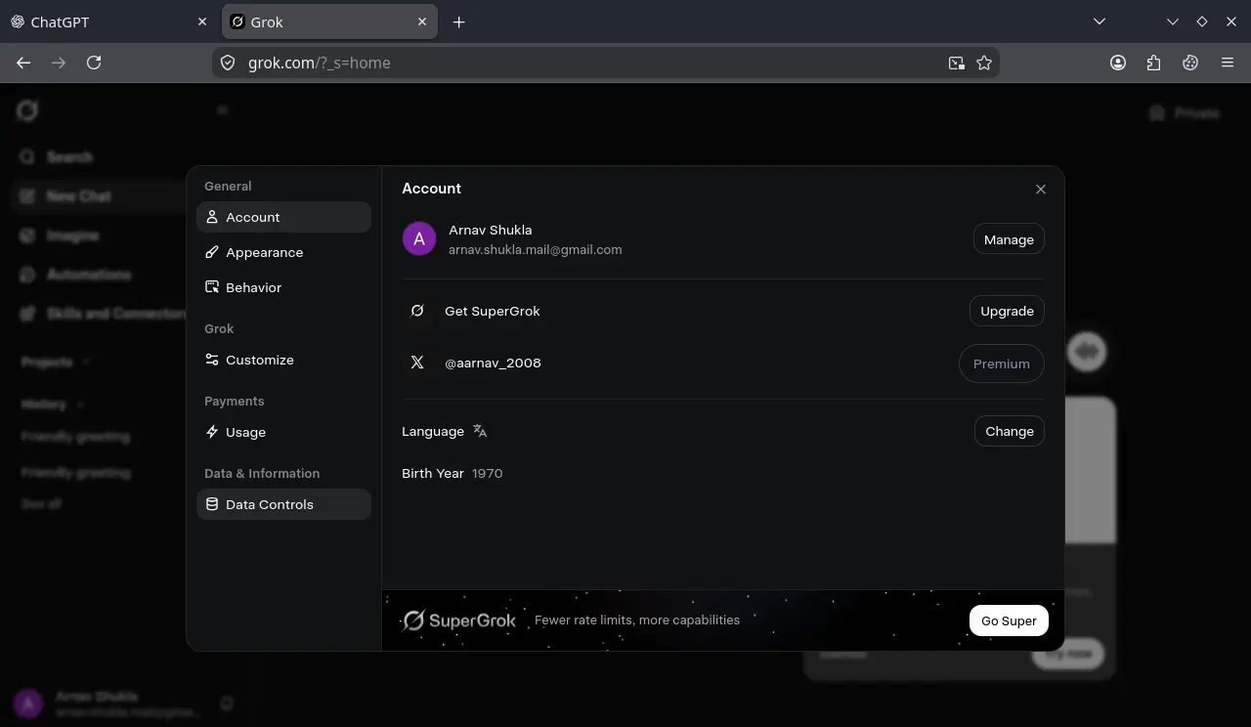Open the browser account profile icon

pyautogui.click(x=1118, y=63)
